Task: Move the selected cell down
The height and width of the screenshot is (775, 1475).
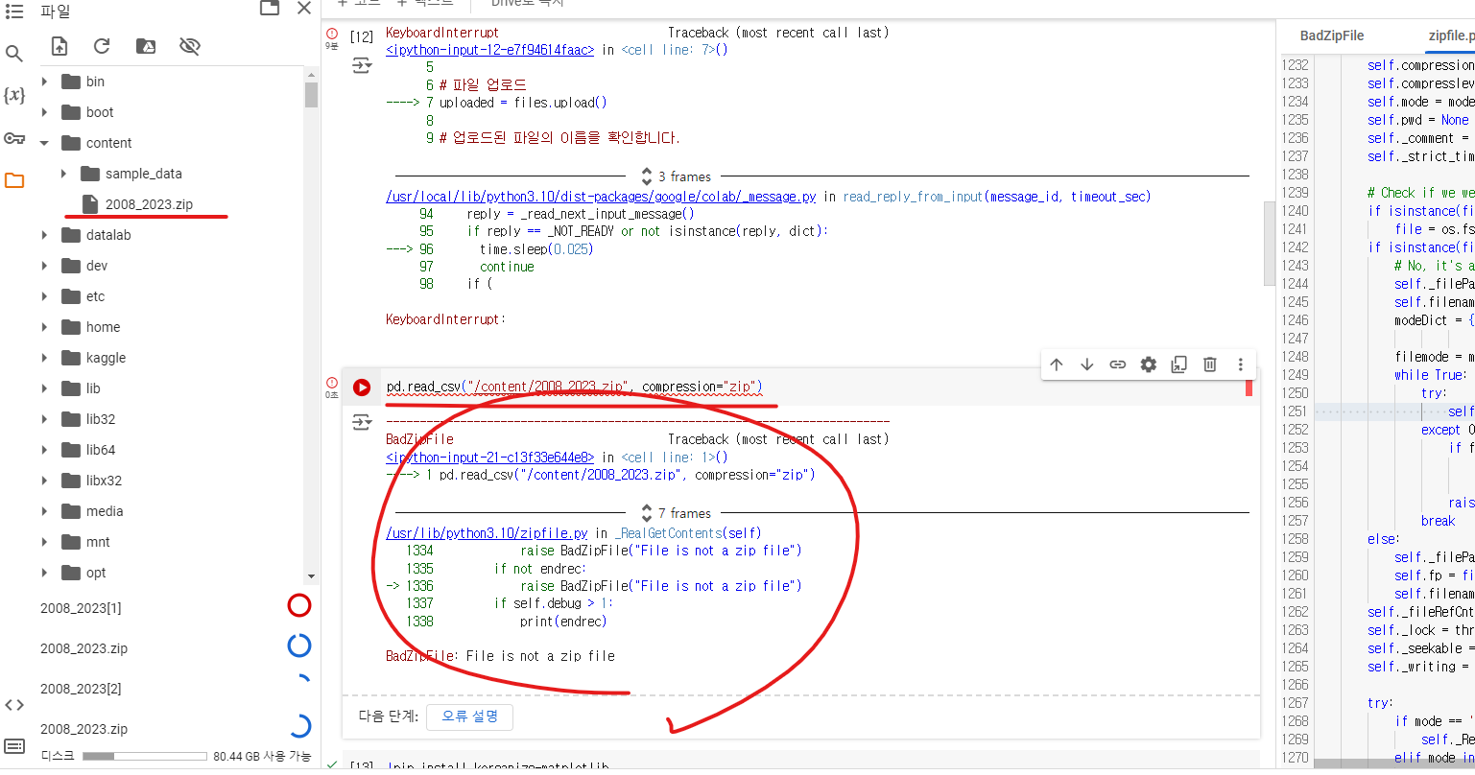Action: click(x=1087, y=364)
